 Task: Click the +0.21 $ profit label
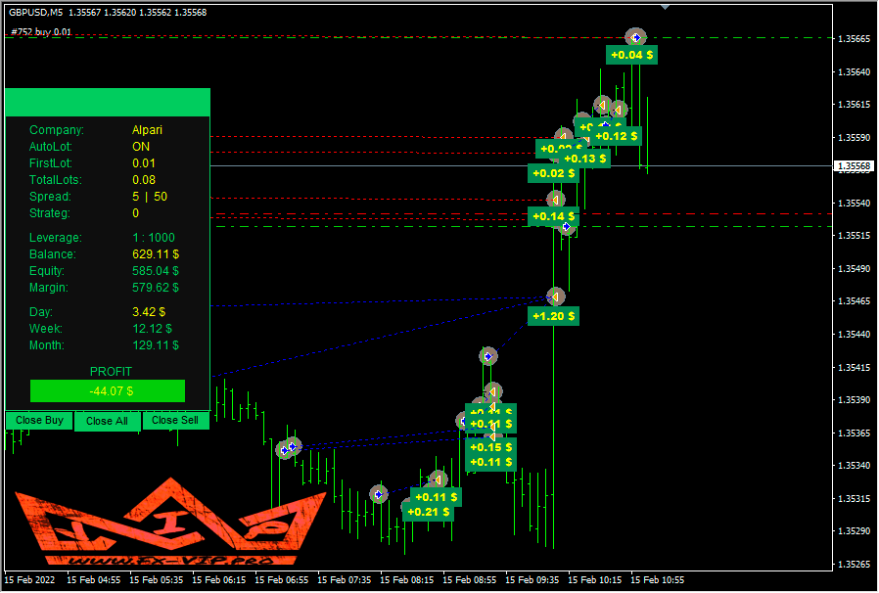point(428,512)
